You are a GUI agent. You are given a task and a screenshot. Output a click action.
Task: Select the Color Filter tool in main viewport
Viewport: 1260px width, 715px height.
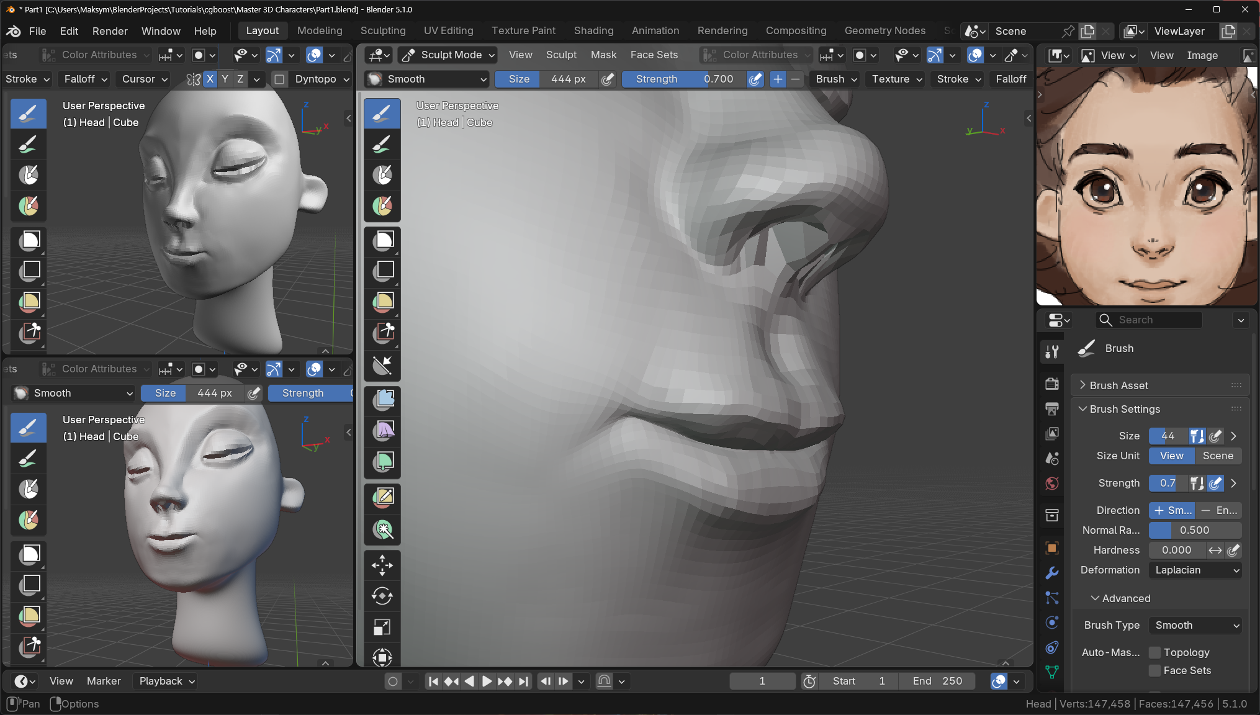382,461
